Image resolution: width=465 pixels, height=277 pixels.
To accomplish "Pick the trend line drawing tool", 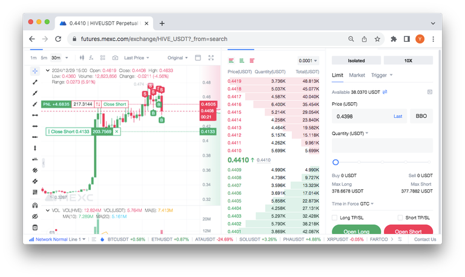I will pos(35,82).
